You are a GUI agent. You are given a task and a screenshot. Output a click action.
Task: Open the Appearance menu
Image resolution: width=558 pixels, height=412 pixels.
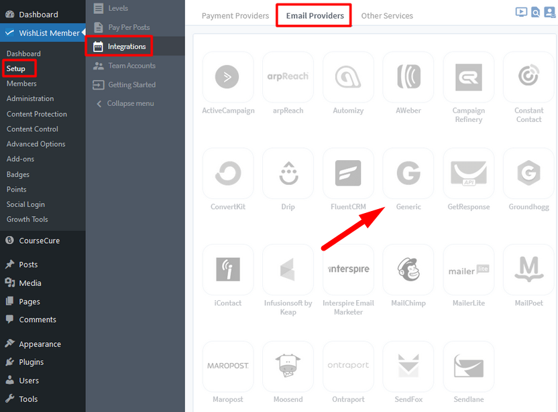[43, 344]
